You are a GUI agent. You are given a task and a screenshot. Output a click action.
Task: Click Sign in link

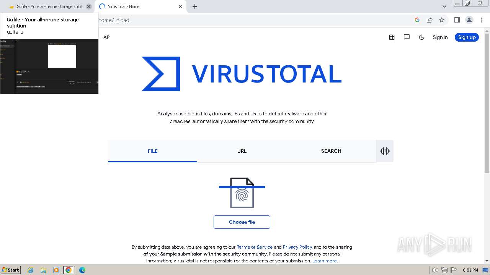[440, 37]
